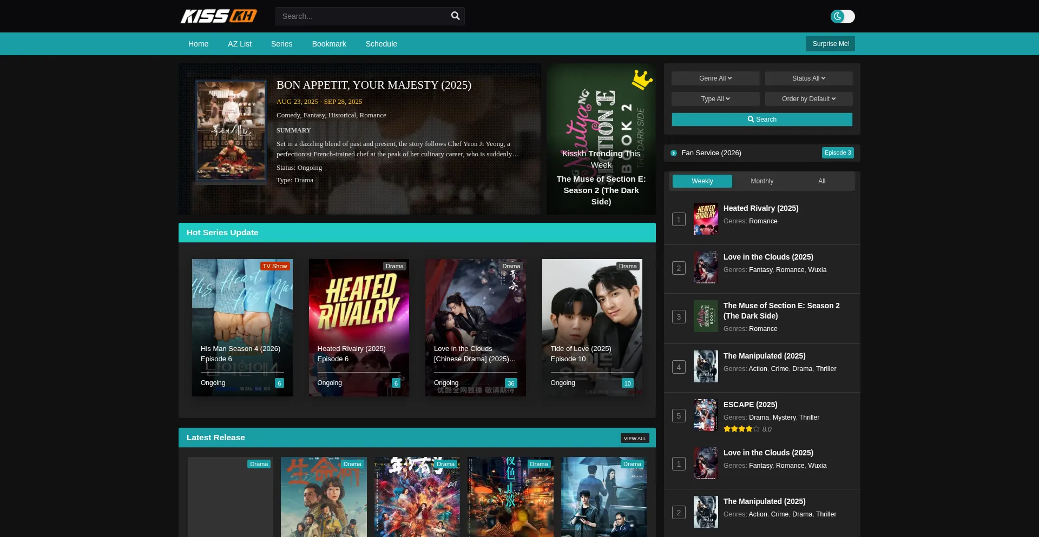The image size is (1039, 537).
Task: Click the Wuxia genre under first Love in the Clouds
Action: pyautogui.click(x=817, y=270)
